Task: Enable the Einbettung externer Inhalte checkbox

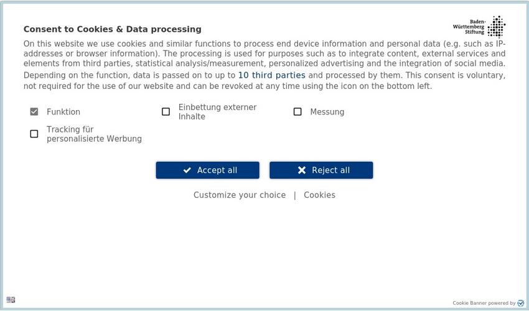Action: (166, 112)
